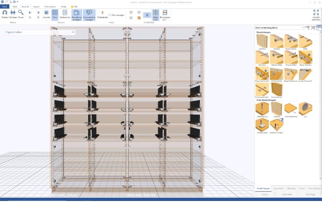Viewport: 322px width, 209px height.
Task: Switch to the Start ribbon tab
Action: pos(15,6)
